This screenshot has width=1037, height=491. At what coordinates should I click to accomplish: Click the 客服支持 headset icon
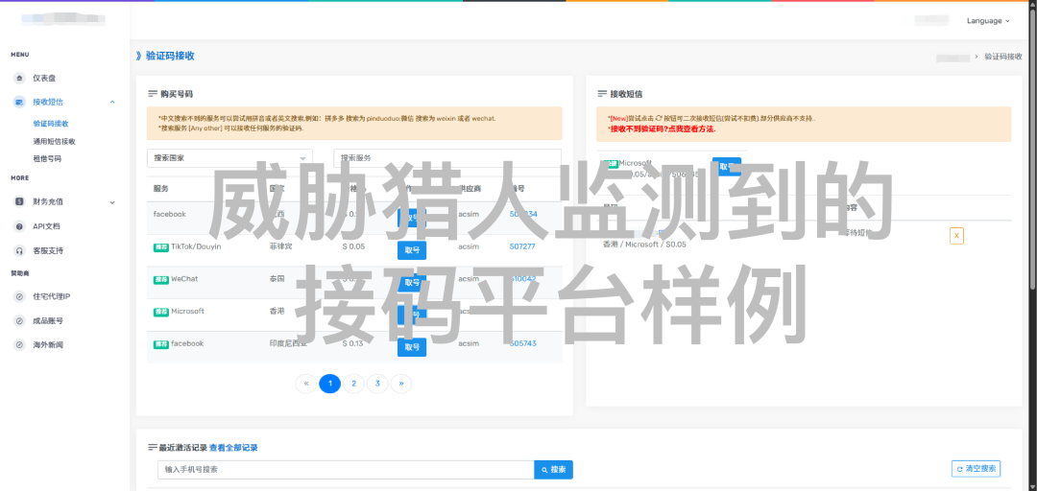[x=19, y=251]
